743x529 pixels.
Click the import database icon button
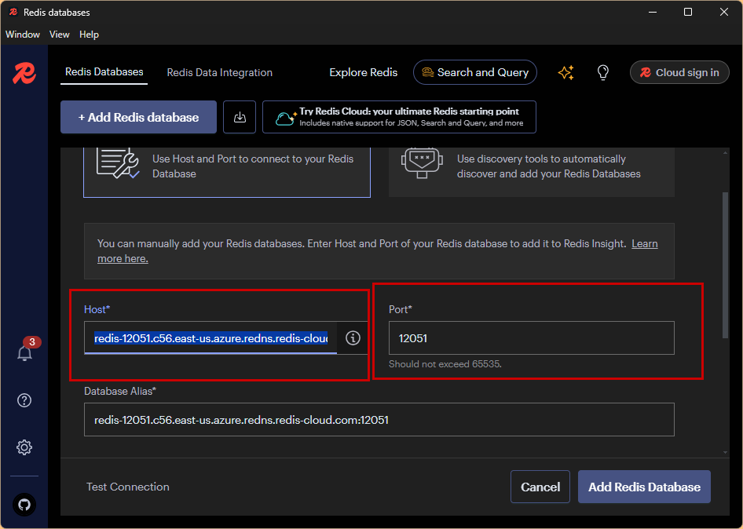point(240,117)
